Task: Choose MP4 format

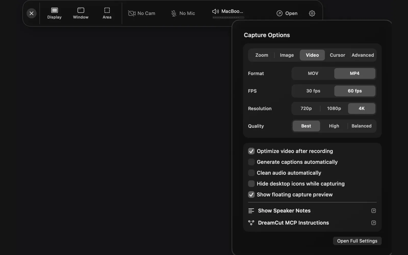Action: pos(355,73)
